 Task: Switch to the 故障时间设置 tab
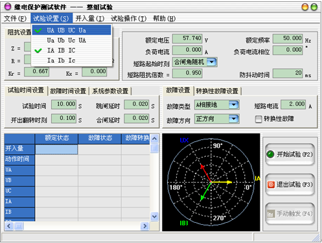[68, 91]
